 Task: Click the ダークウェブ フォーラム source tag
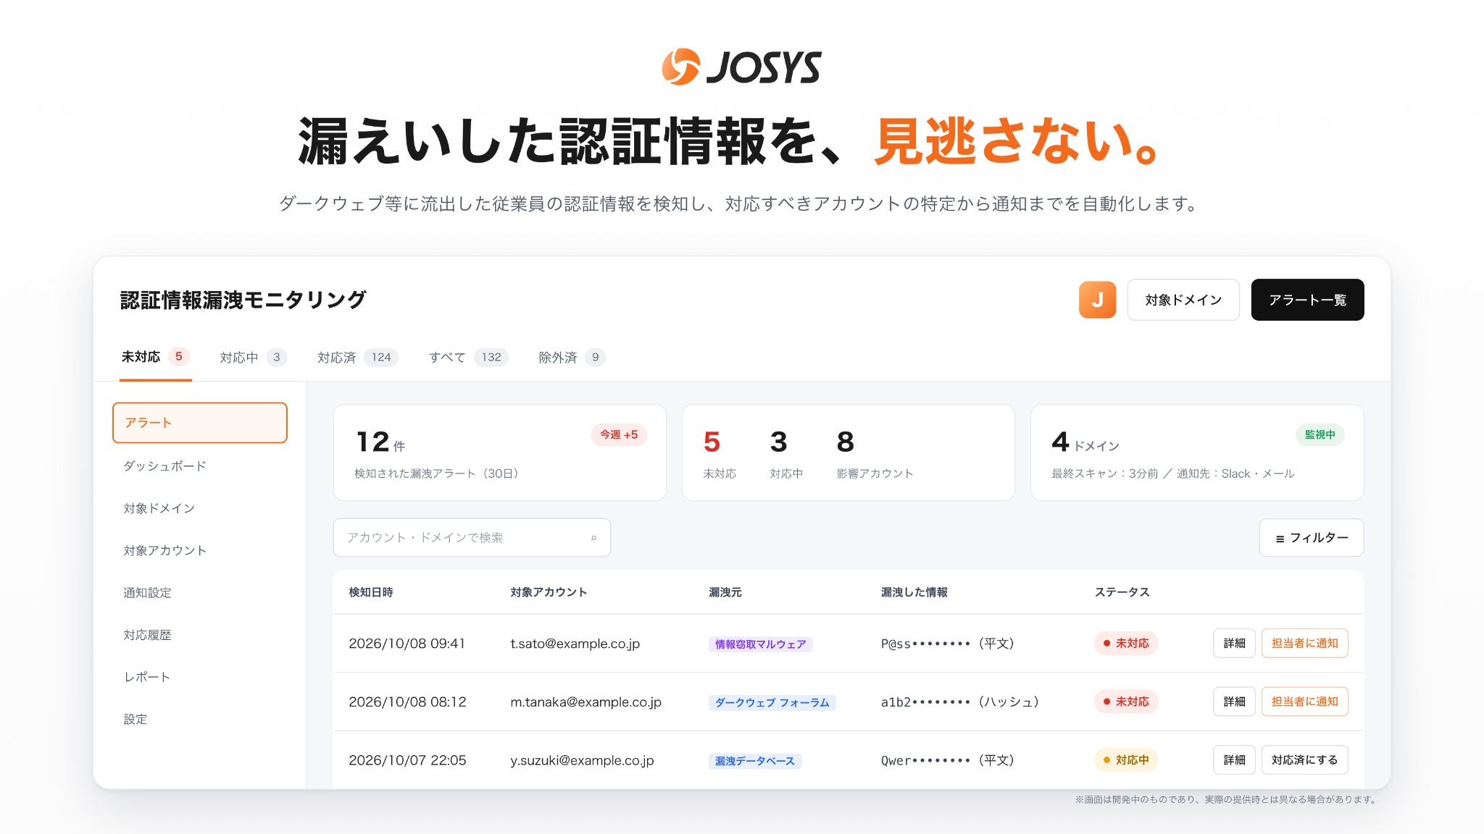[x=772, y=703]
